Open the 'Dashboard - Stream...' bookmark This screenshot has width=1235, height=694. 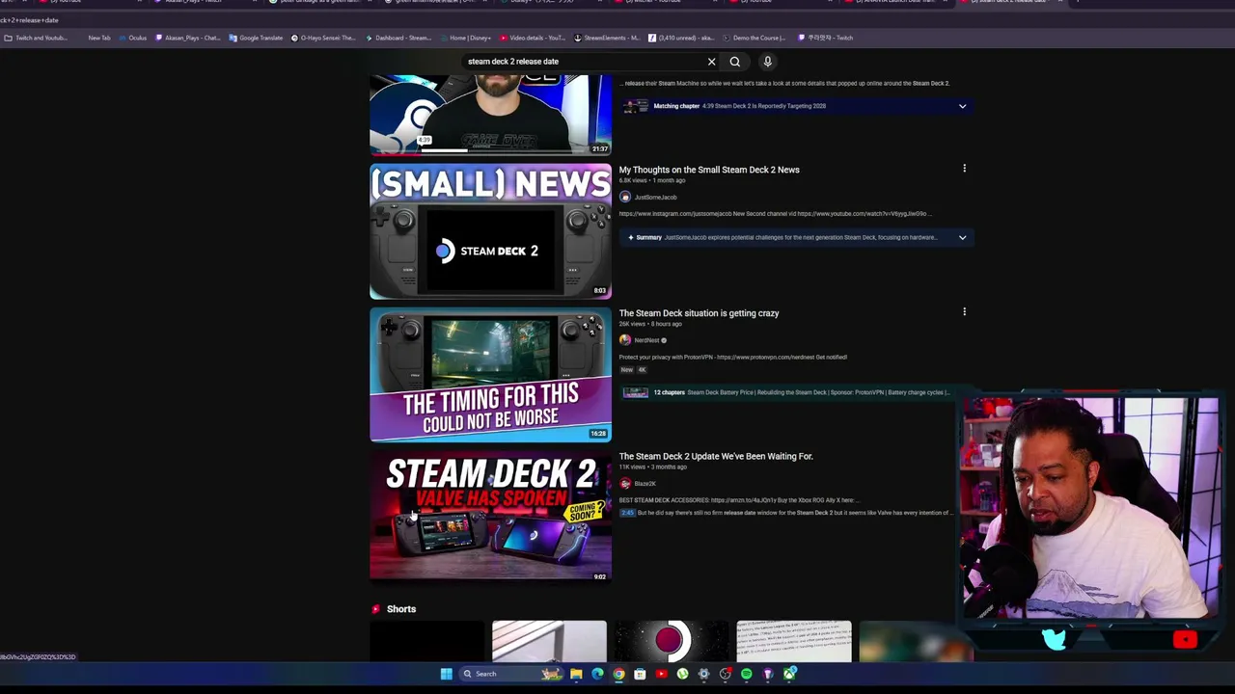pyautogui.click(x=398, y=38)
